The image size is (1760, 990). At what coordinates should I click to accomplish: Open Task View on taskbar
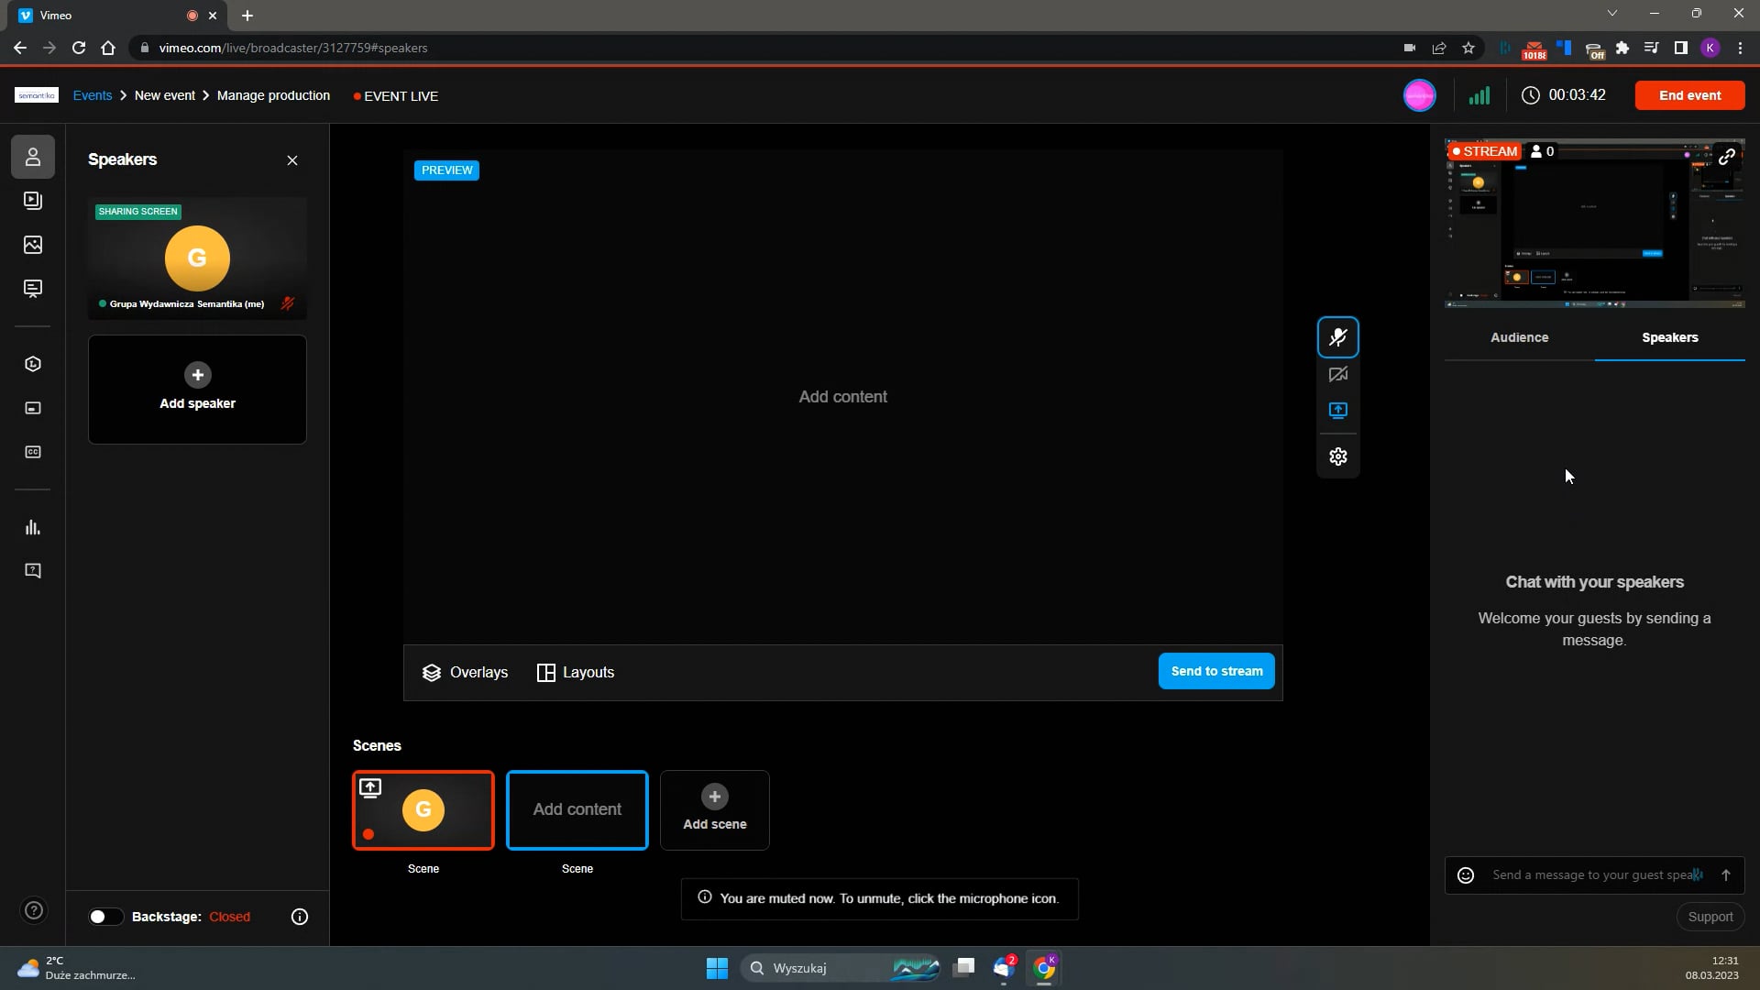(x=963, y=968)
